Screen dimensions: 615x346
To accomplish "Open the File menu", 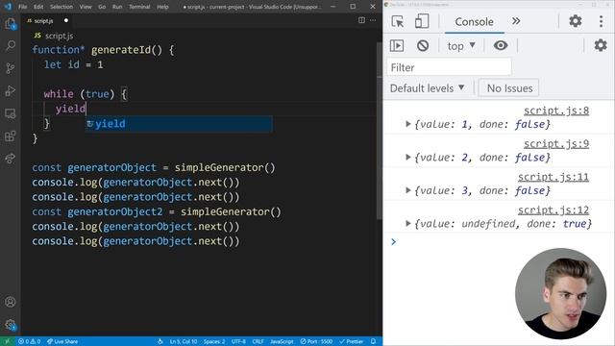I will [23, 7].
